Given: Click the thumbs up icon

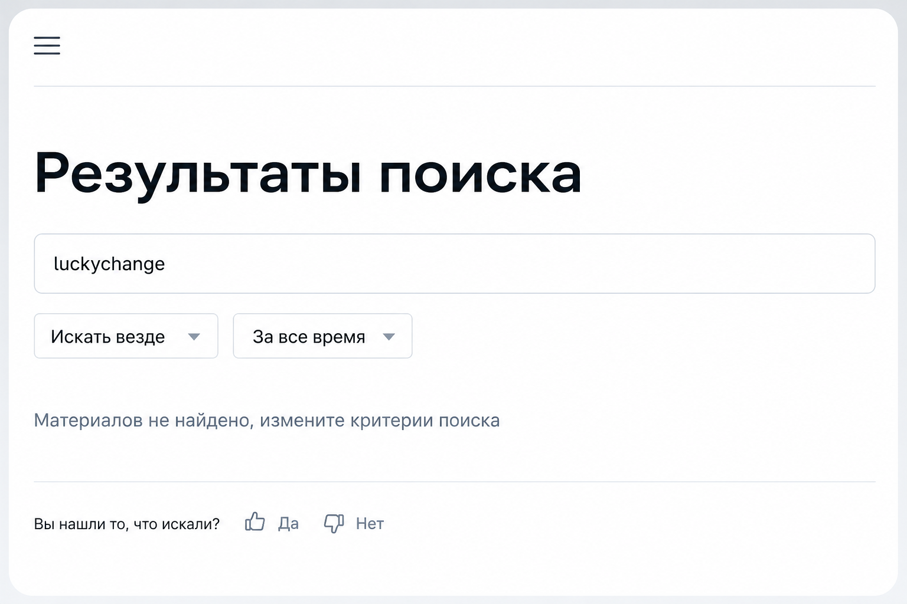Looking at the screenshot, I should (x=255, y=522).
